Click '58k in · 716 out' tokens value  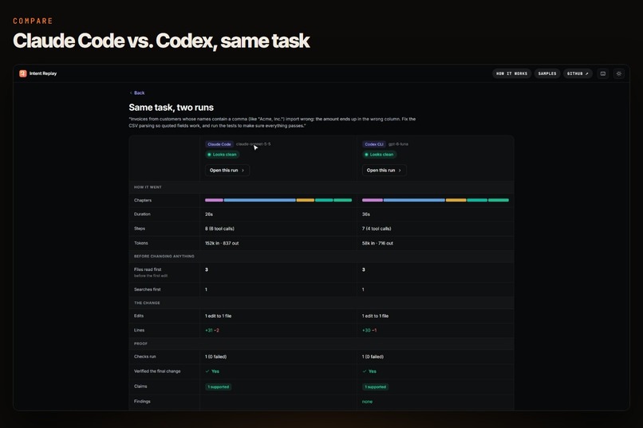tap(377, 243)
